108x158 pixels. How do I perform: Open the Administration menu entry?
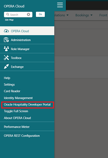point(27,40)
